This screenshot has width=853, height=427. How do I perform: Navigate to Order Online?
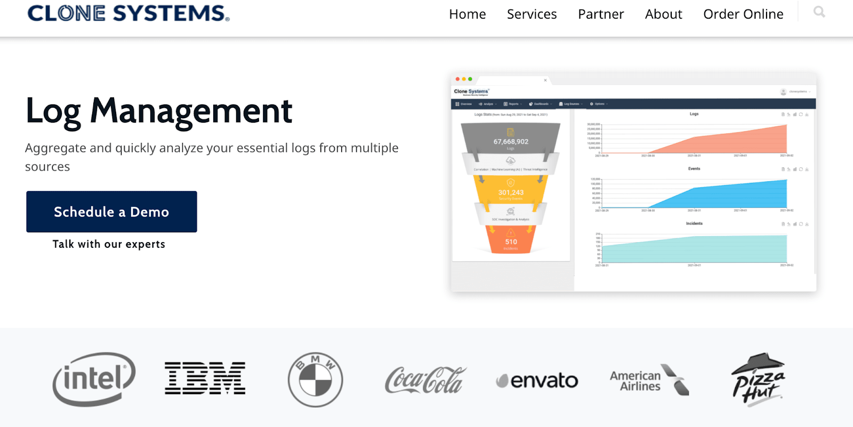(744, 14)
